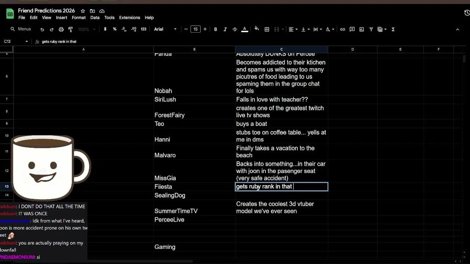This screenshot has height=264, width=470.
Task: Click the cell containing 'PerceeLive'
Action: click(194, 220)
